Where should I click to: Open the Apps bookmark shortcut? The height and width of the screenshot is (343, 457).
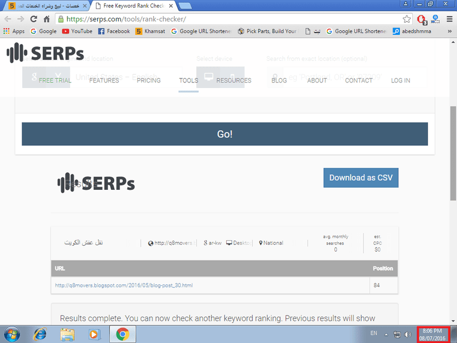point(14,31)
